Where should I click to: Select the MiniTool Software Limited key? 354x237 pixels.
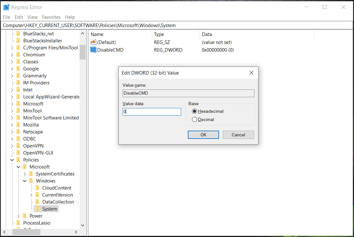(51, 118)
